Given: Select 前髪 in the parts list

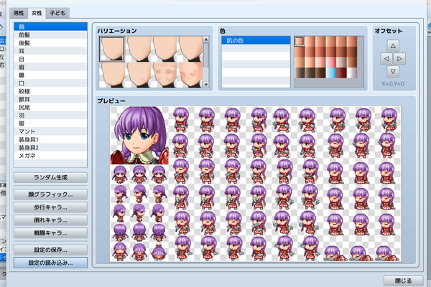Looking at the screenshot, I should pyautogui.click(x=50, y=35).
